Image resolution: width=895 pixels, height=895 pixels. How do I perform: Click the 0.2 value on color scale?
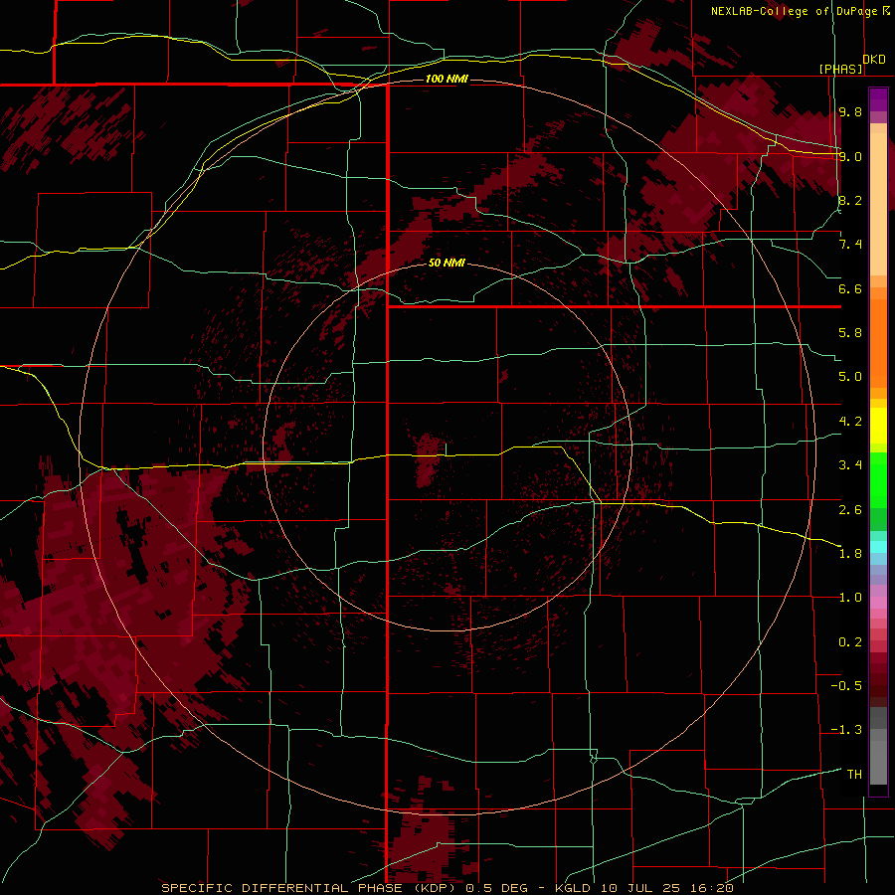pyautogui.click(x=850, y=642)
